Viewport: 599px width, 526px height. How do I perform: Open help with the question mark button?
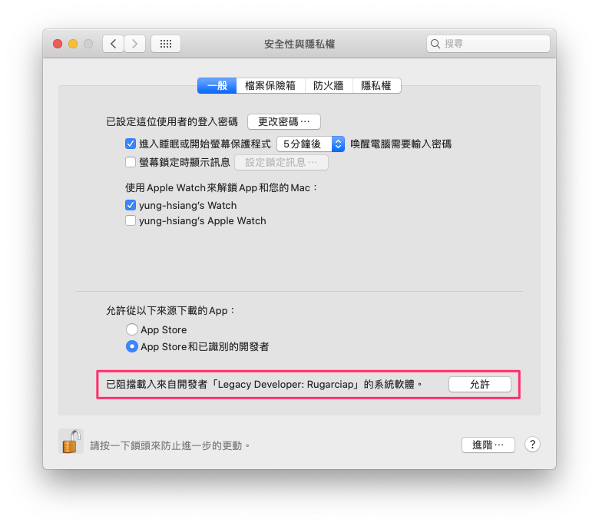[x=532, y=445]
